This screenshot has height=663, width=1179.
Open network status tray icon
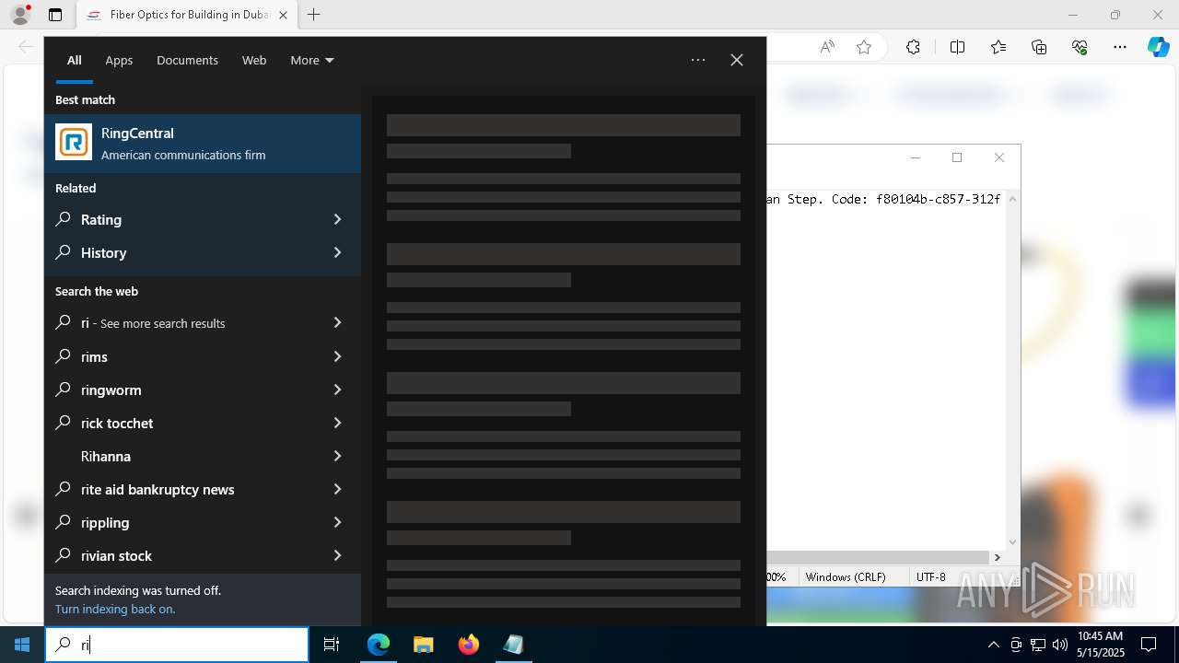[x=1038, y=645]
